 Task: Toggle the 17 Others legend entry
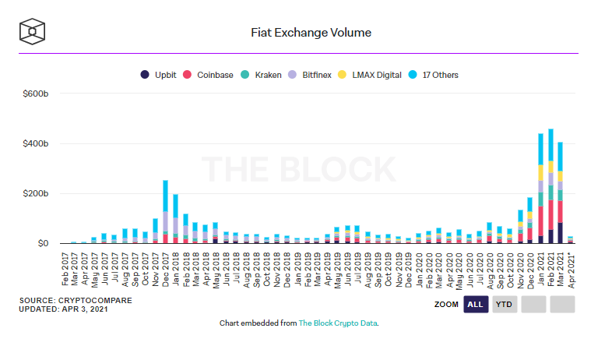(x=433, y=75)
